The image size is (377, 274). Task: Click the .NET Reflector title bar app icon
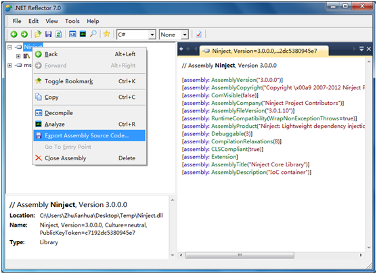pyautogui.click(x=9, y=8)
